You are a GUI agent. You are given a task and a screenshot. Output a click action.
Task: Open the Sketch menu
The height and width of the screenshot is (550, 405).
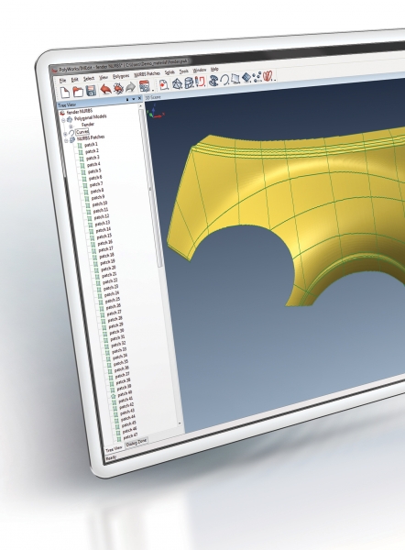click(170, 72)
